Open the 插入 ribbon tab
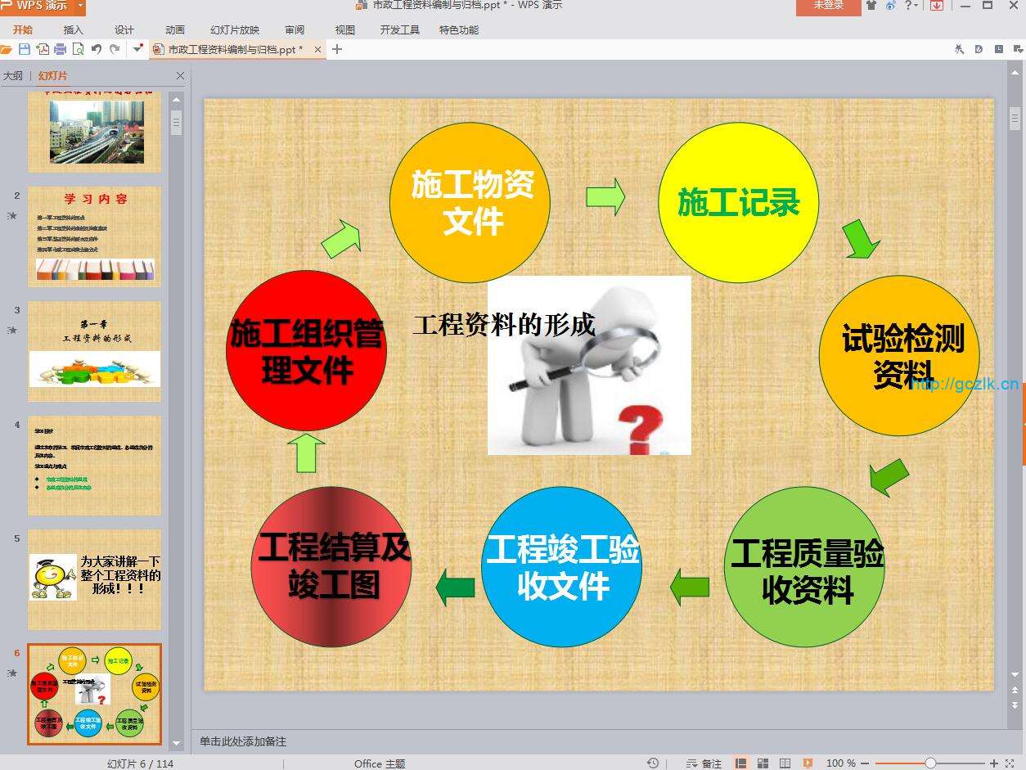Screen dimensions: 1026x770 pyautogui.click(x=74, y=30)
